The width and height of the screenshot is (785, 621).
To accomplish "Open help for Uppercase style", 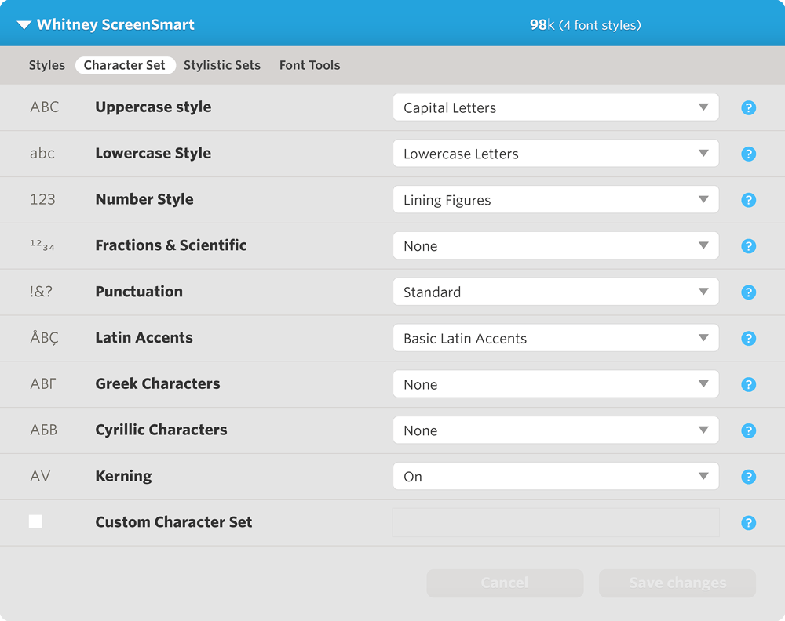I will tap(748, 107).
